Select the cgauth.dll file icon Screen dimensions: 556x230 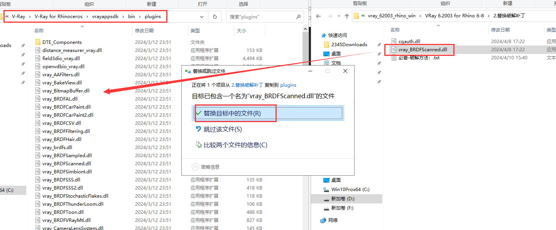394,41
